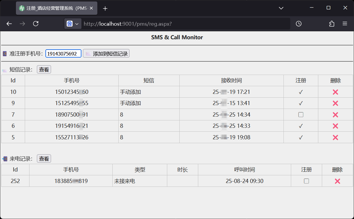354x219 pixels.
Task: Open a new tab with plus button
Action: click(x=105, y=8)
